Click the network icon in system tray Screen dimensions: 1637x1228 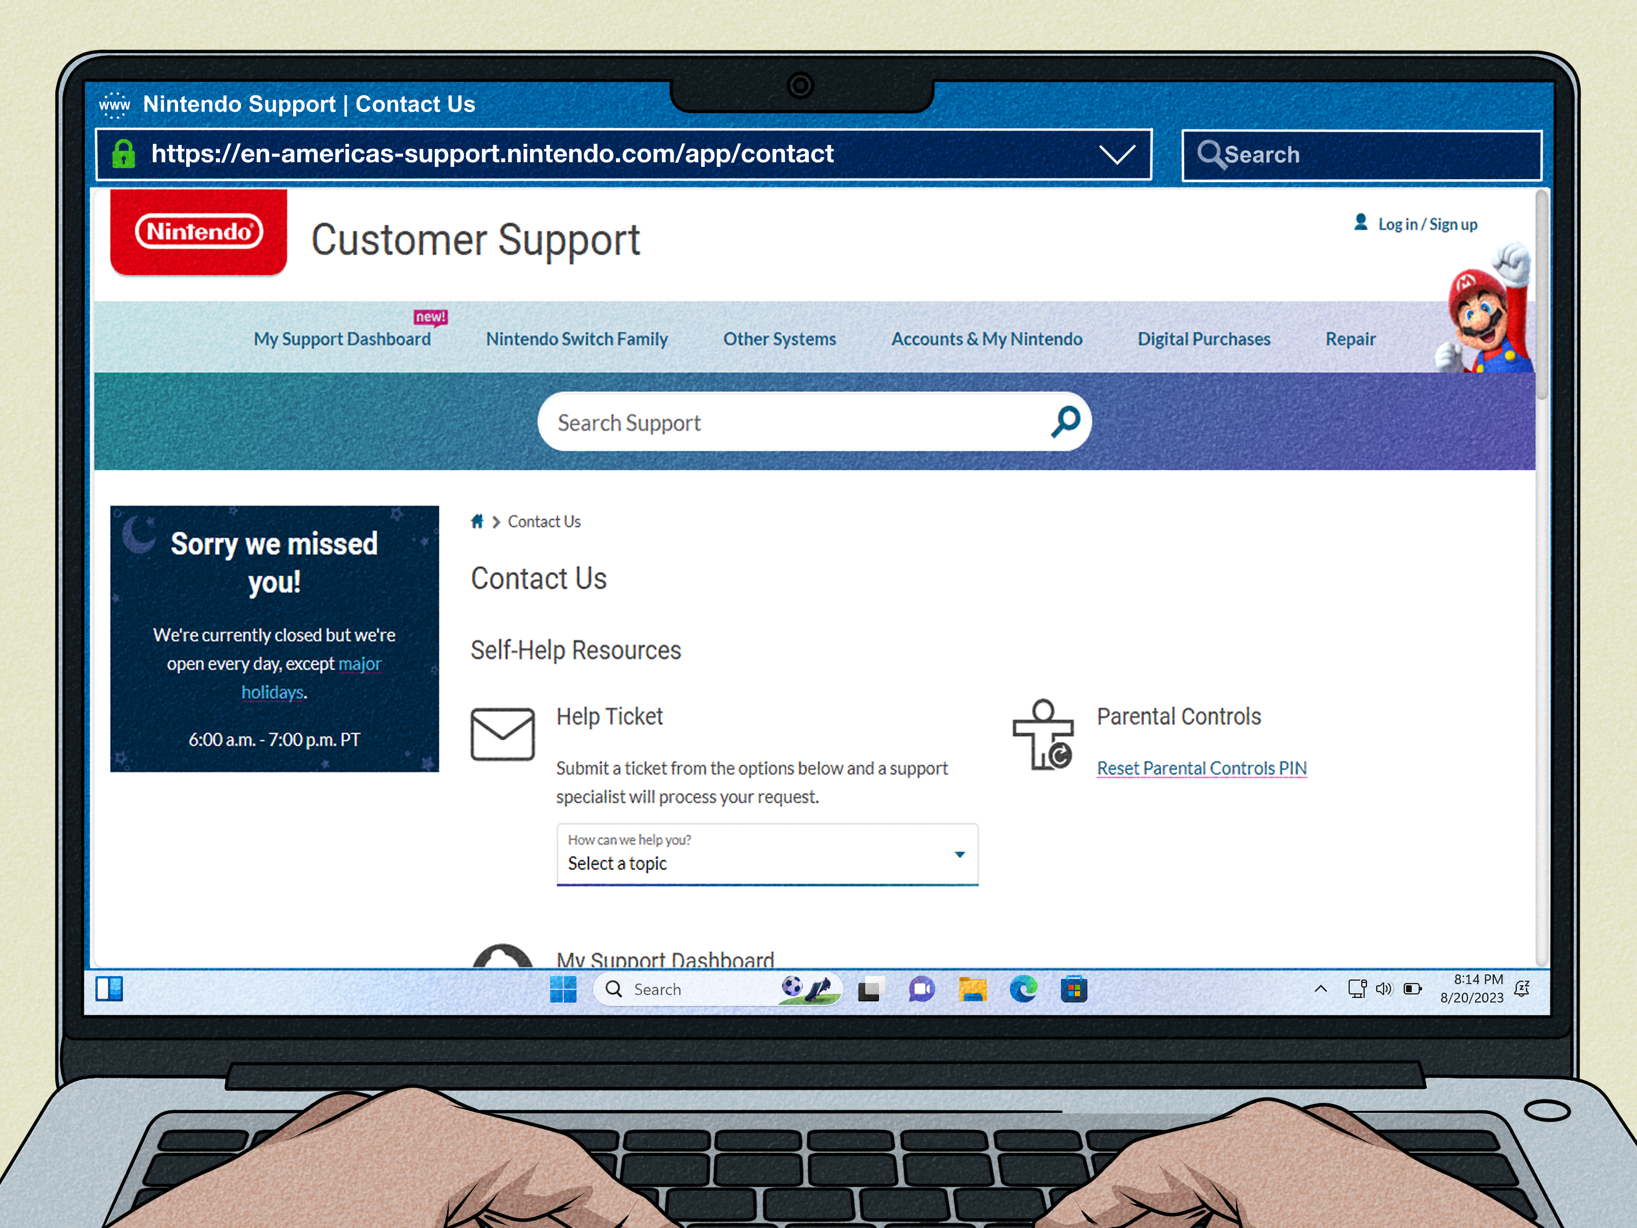click(x=1357, y=989)
